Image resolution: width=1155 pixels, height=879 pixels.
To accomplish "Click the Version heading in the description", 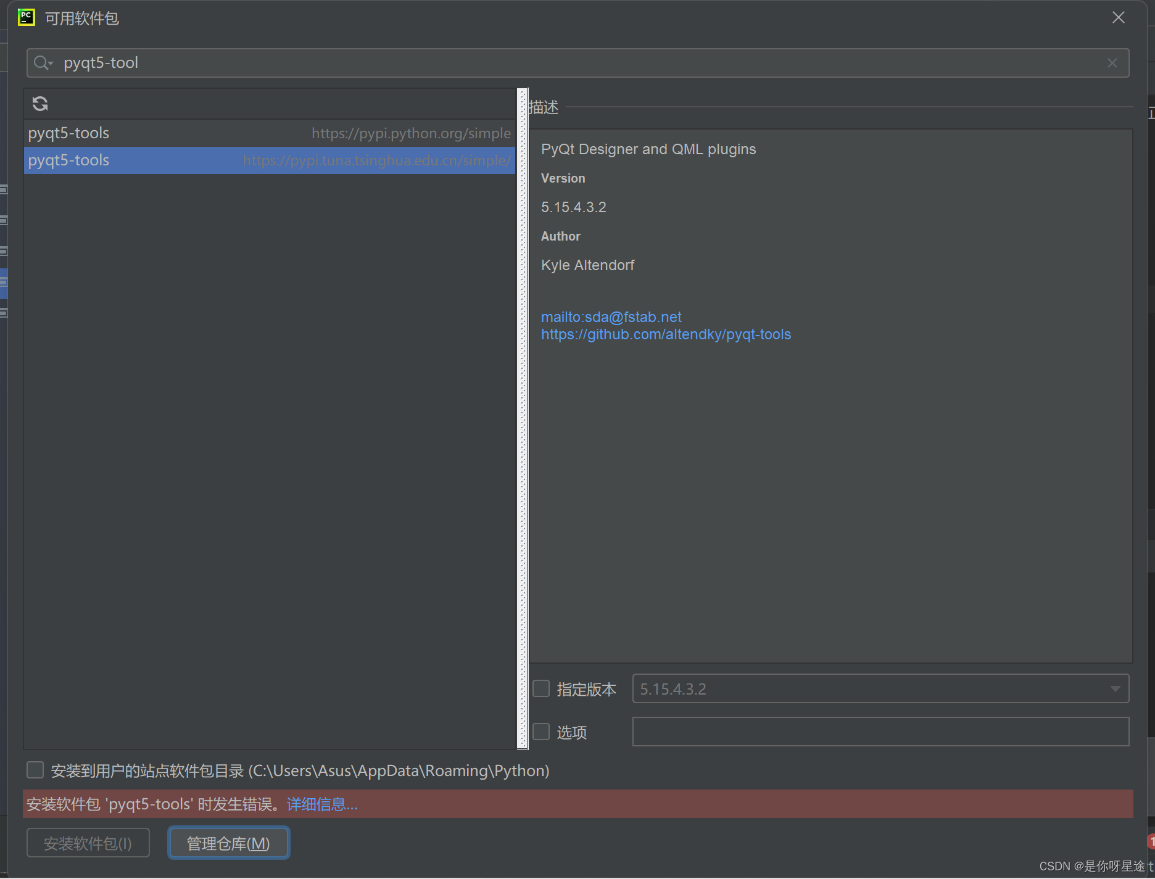I will (563, 178).
